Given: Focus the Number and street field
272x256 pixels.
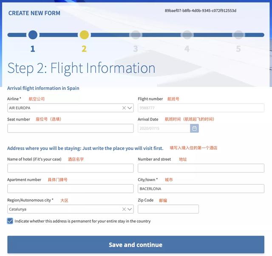Looking at the screenshot, I should click(201, 168).
